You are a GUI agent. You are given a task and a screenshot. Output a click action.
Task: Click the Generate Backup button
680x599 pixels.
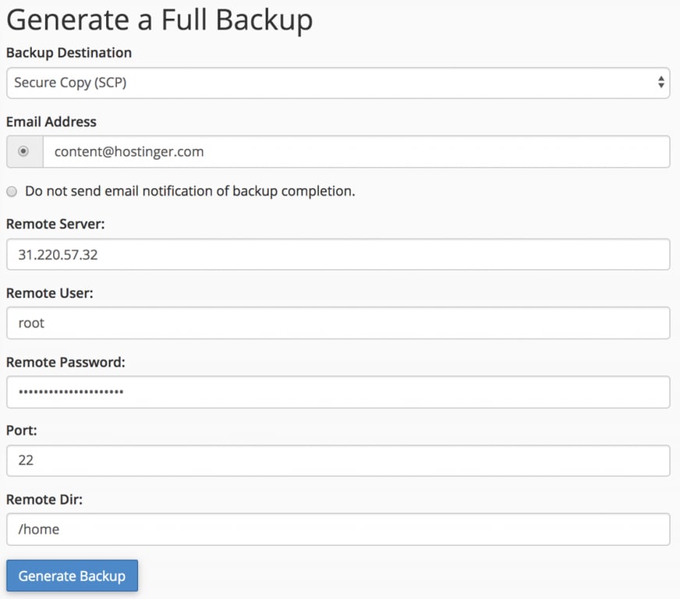pyautogui.click(x=72, y=576)
